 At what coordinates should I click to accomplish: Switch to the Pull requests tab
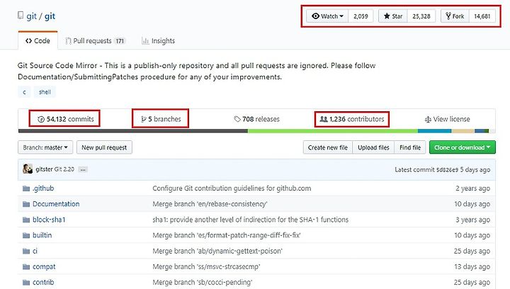(x=95, y=41)
